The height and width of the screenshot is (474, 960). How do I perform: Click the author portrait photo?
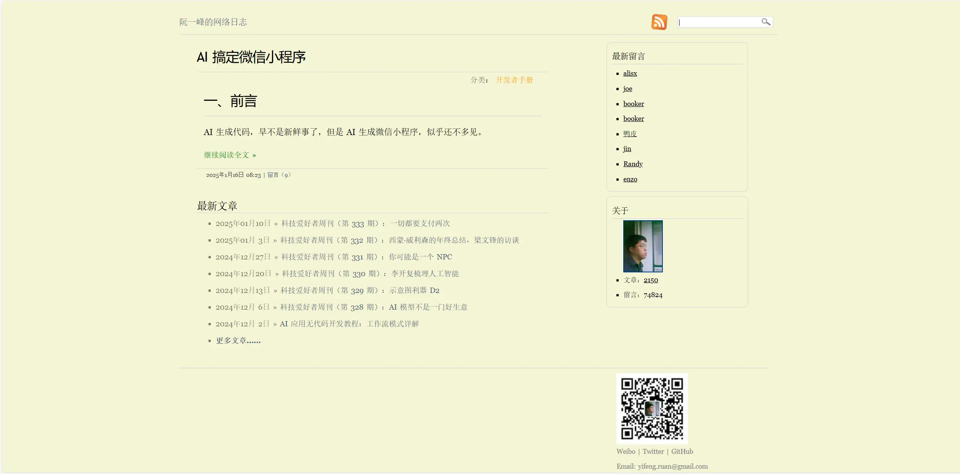point(643,246)
